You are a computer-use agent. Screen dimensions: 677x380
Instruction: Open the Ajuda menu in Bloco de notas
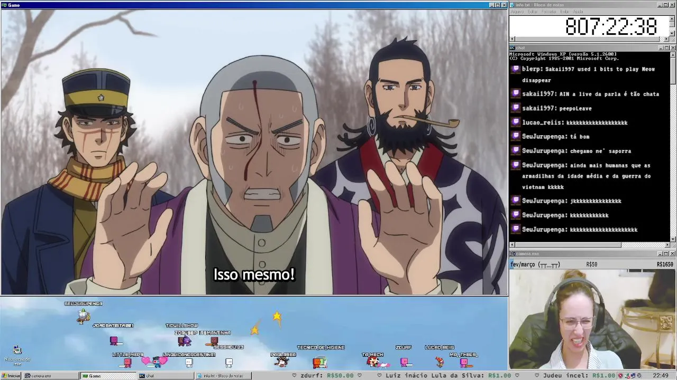(x=578, y=12)
